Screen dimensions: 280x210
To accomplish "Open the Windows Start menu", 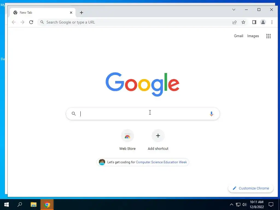I will point(7,205).
